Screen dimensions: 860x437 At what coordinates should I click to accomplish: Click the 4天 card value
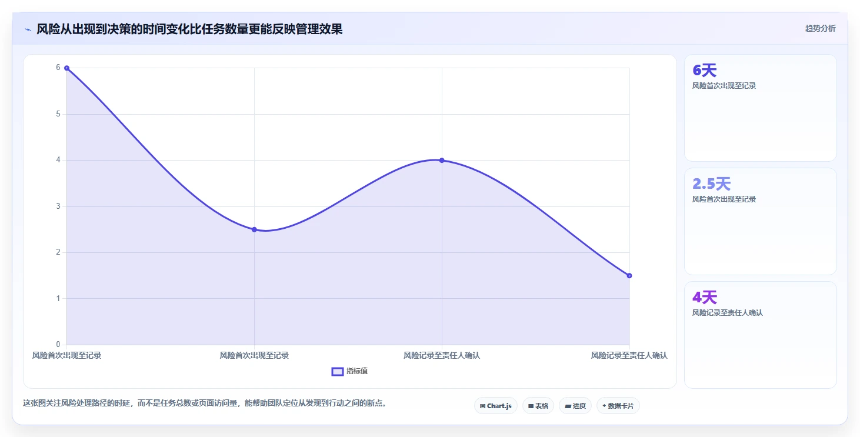[x=705, y=298]
